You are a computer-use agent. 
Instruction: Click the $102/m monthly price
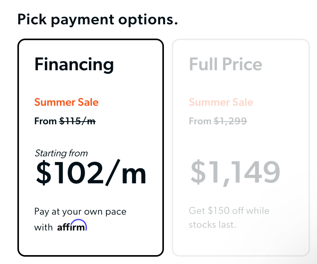coord(91,173)
